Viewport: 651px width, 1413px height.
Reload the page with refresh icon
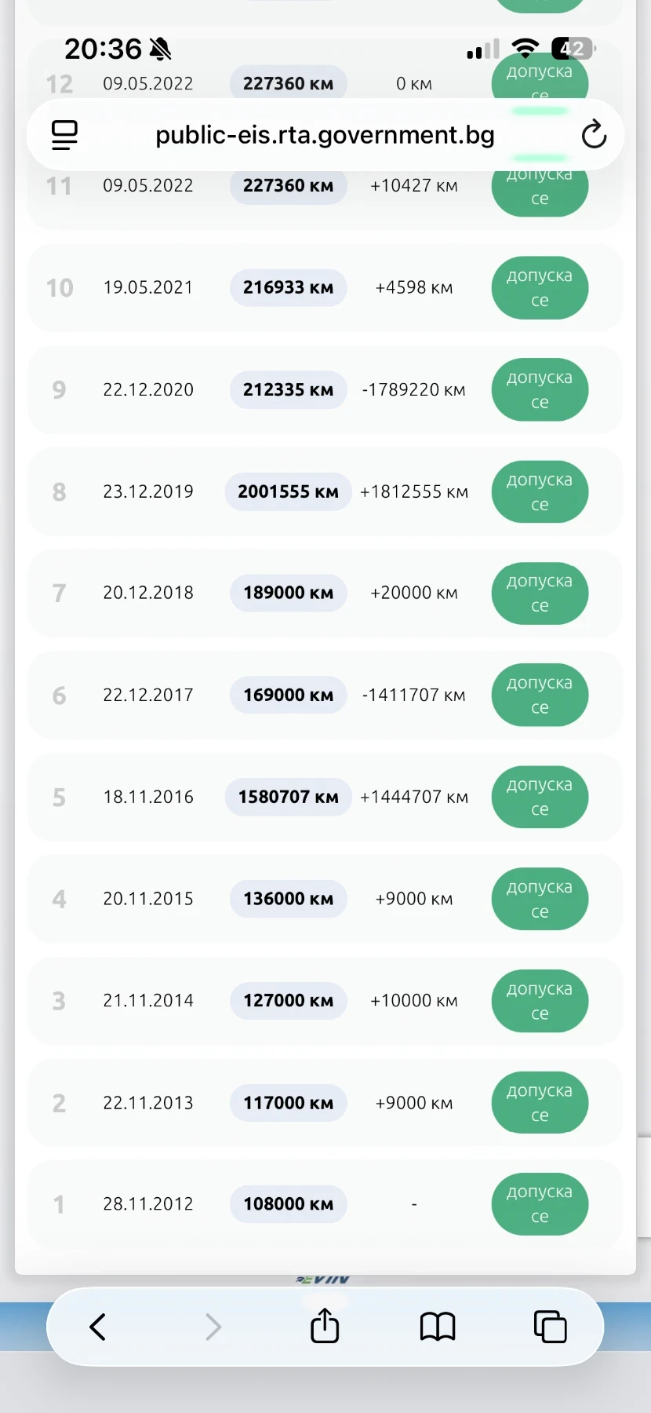point(594,135)
